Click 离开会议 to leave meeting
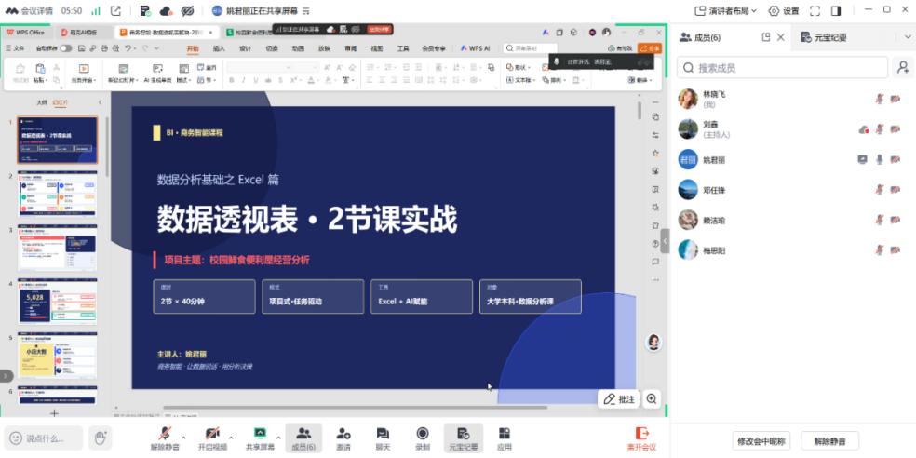916x458 pixels. (642, 439)
